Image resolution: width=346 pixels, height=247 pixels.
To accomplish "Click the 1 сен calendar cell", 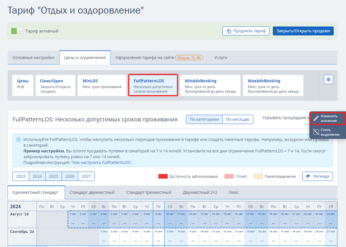I will pos(103,237).
